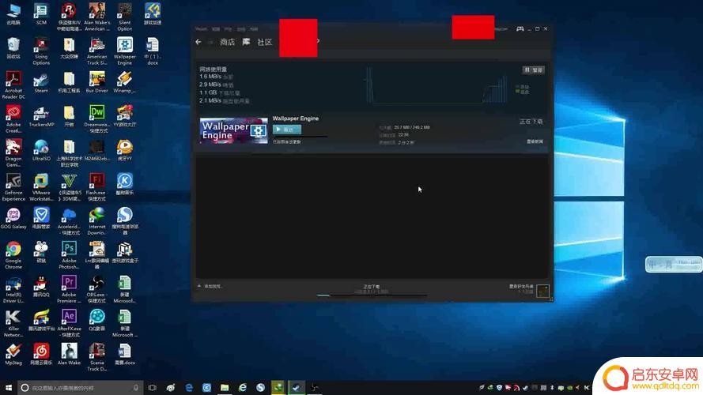Open the Killer Network desktop shortcut
The width and height of the screenshot is (703, 395).
(x=13, y=323)
